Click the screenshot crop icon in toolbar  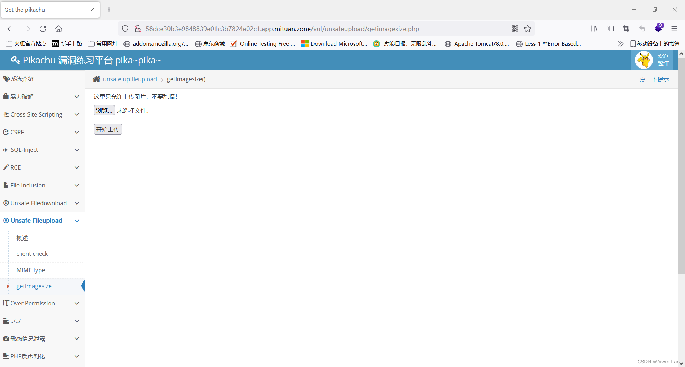[x=626, y=29]
